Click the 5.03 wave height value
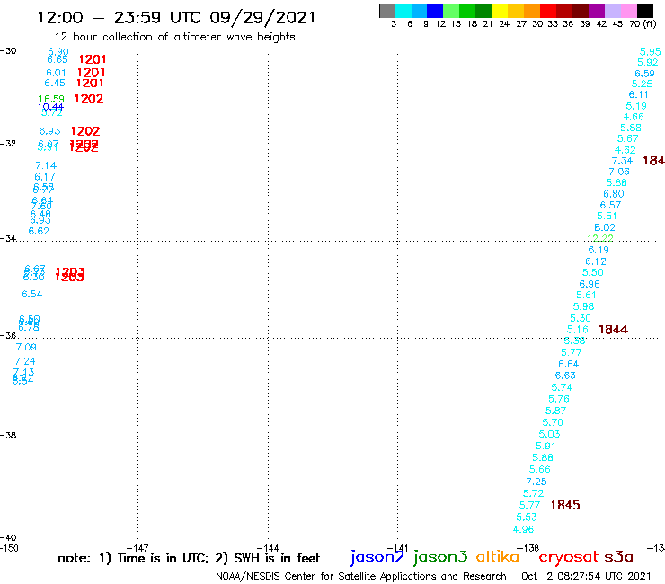Screen dimensions: 665x584 pyautogui.click(x=549, y=434)
